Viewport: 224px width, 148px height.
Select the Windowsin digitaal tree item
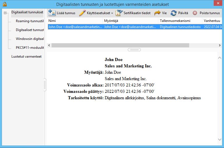[x=30, y=39]
